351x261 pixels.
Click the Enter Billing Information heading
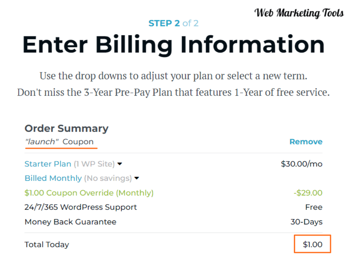(x=173, y=45)
